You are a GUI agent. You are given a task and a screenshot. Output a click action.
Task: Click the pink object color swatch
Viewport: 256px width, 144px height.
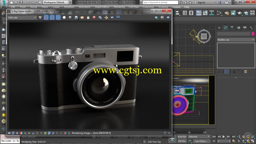[x=253, y=34]
